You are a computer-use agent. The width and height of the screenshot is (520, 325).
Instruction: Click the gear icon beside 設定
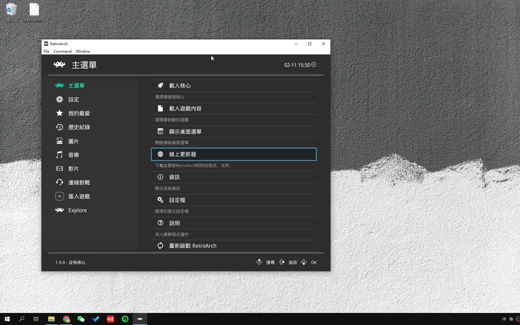click(x=60, y=99)
